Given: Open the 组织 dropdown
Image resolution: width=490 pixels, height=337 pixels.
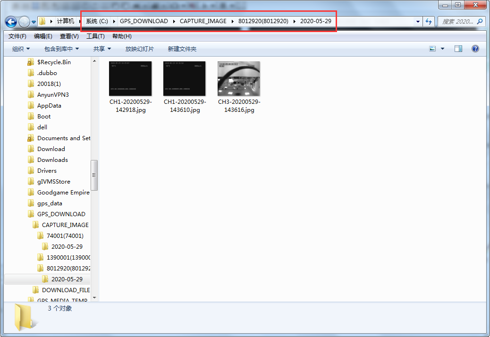Looking at the screenshot, I should coord(21,49).
